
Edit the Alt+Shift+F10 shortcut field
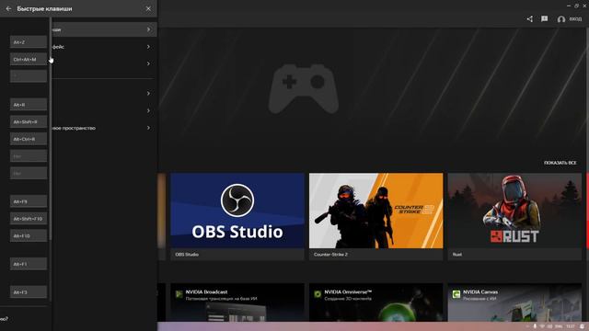29,219
